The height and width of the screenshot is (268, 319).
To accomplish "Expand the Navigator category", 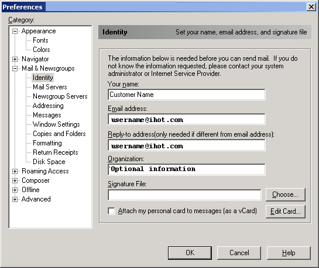I will coord(15,59).
